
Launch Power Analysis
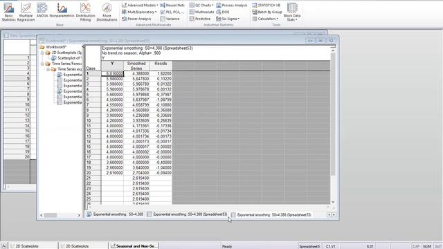click(136, 19)
